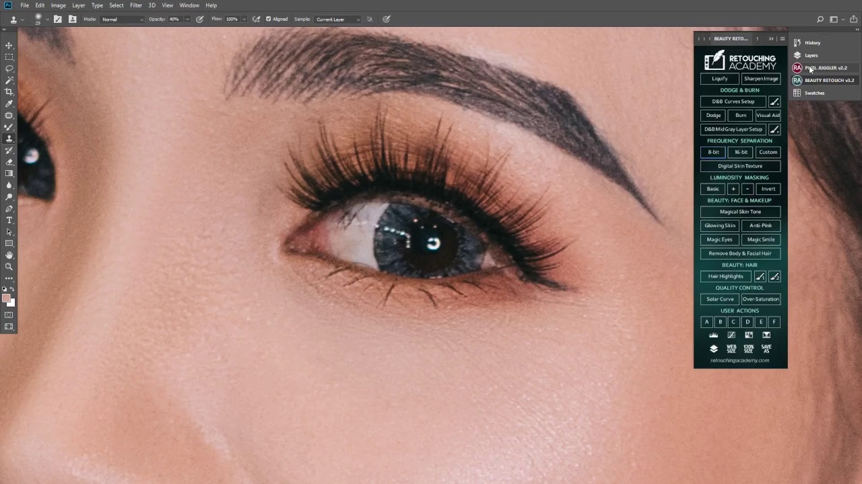The height and width of the screenshot is (484, 862).
Task: Open the Flow slider dropdown
Action: click(x=244, y=19)
